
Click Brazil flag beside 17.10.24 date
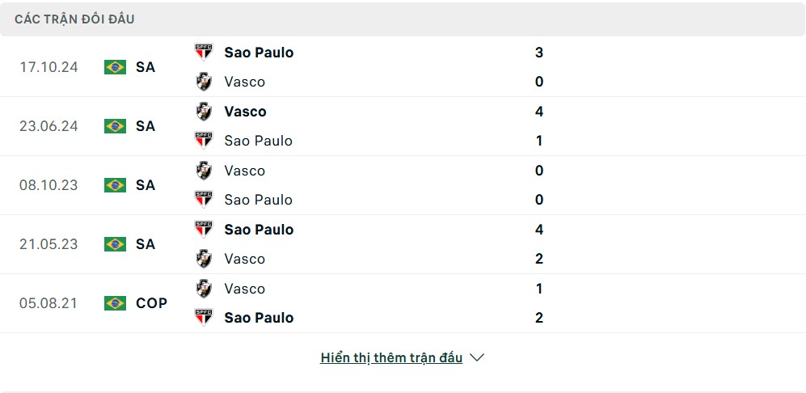(x=115, y=67)
